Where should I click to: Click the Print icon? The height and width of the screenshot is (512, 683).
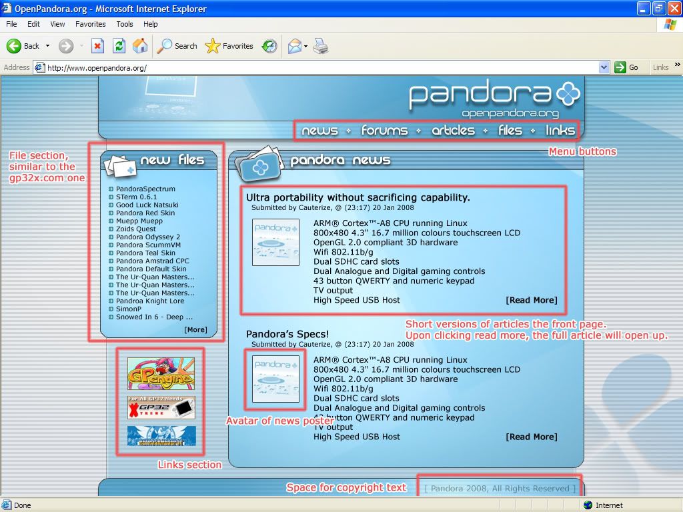coord(321,46)
